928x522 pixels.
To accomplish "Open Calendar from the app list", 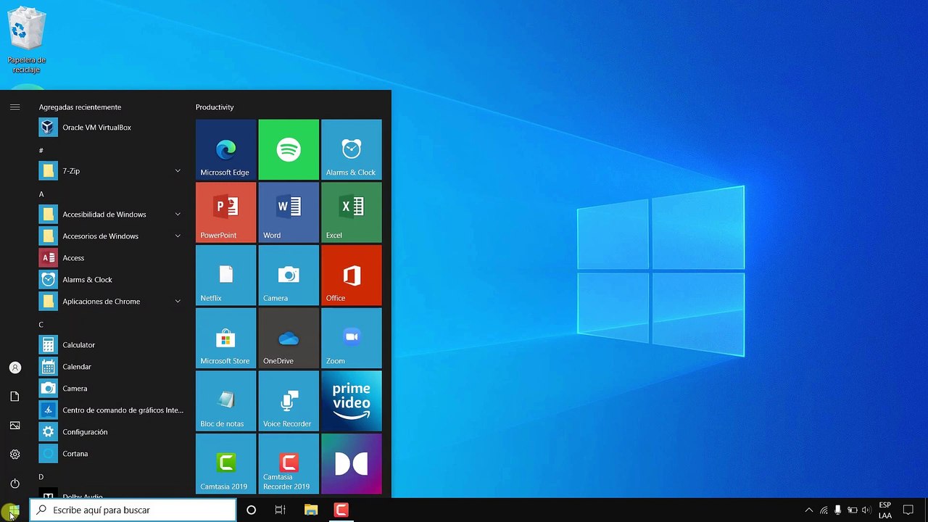I will point(111,367).
